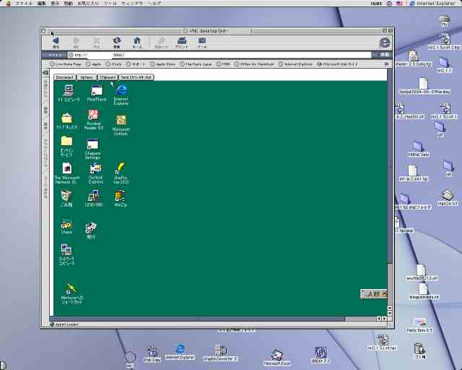This screenshot has width=462, height=370.
Task: Open the WinZip icon
Action: tap(121, 196)
